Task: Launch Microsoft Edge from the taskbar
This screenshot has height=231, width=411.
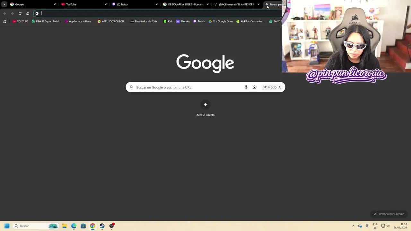Action: pyautogui.click(x=74, y=226)
